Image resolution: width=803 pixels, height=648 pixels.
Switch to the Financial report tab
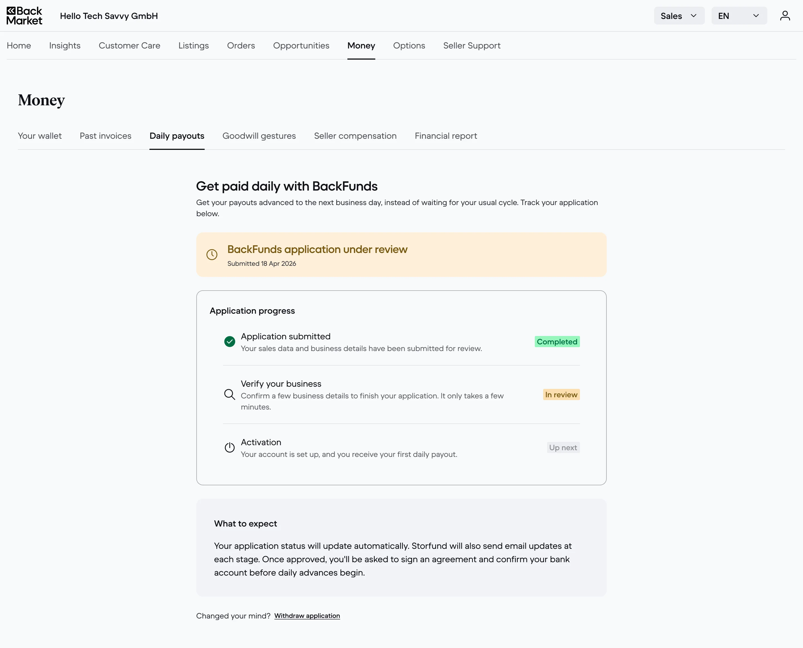446,136
